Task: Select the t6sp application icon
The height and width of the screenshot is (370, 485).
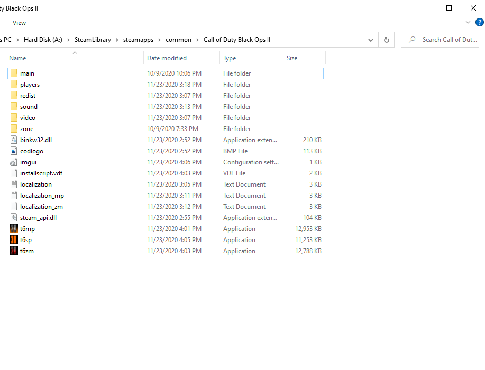Action: (x=14, y=240)
